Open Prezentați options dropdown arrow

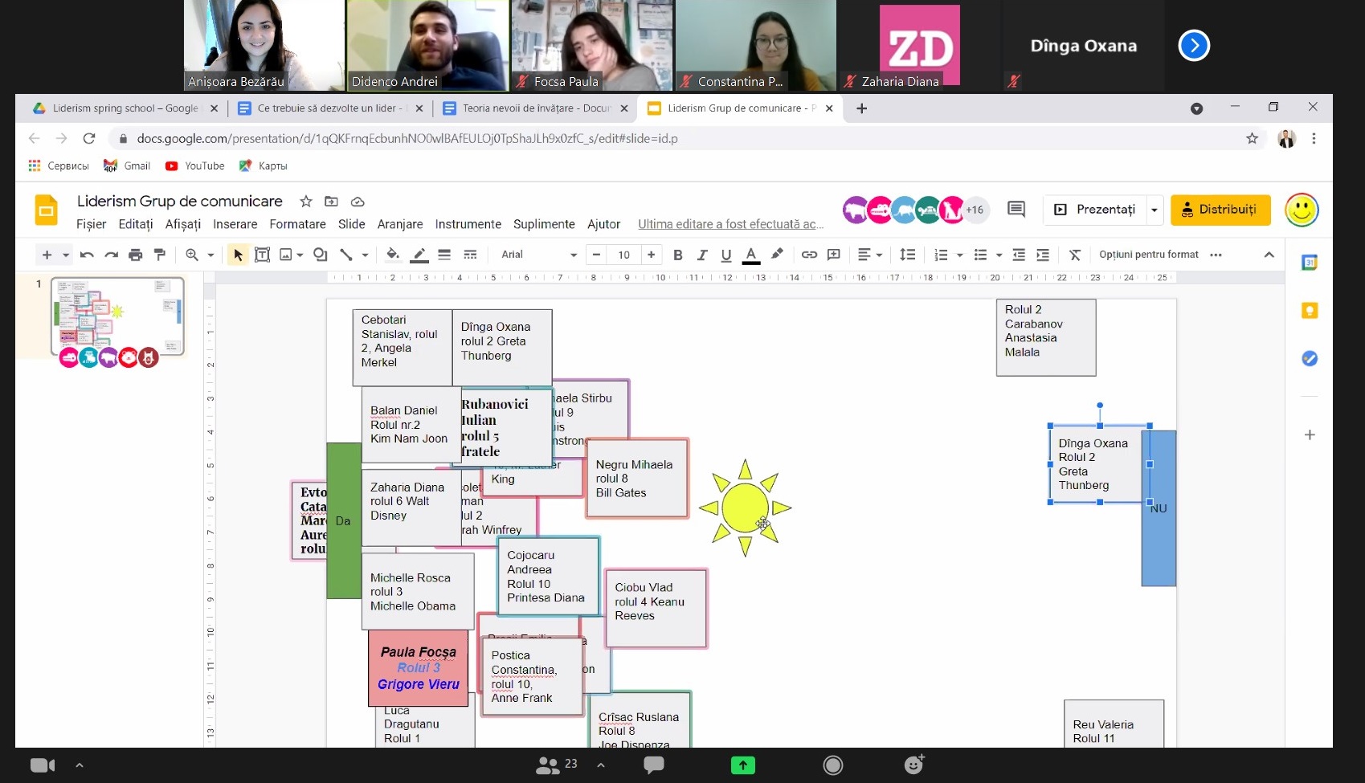[x=1155, y=210]
